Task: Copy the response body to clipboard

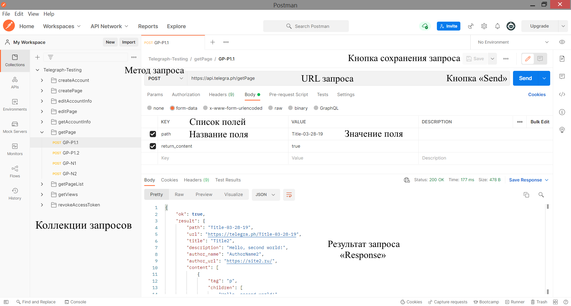Action: (526, 195)
